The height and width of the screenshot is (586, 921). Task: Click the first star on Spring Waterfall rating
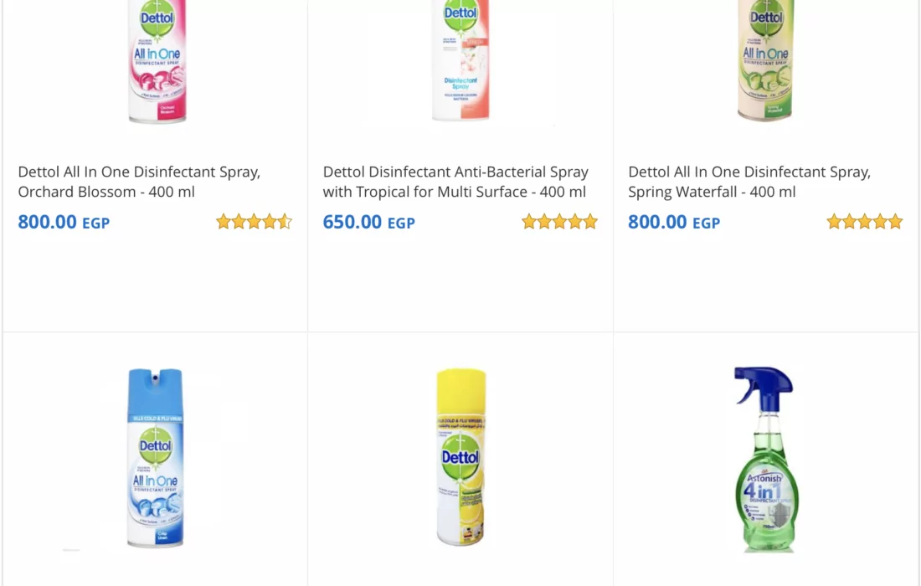coord(835,222)
